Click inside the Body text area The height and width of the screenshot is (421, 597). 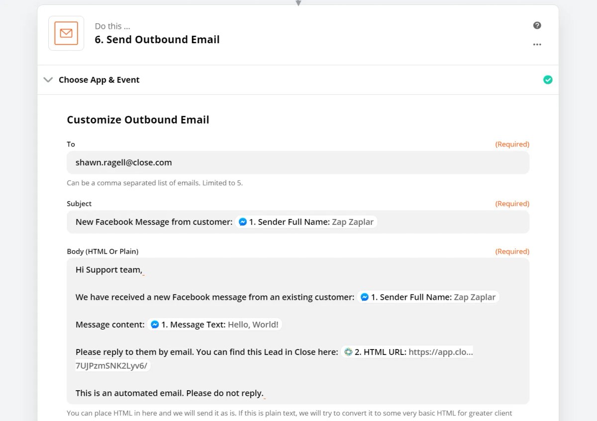point(298,331)
